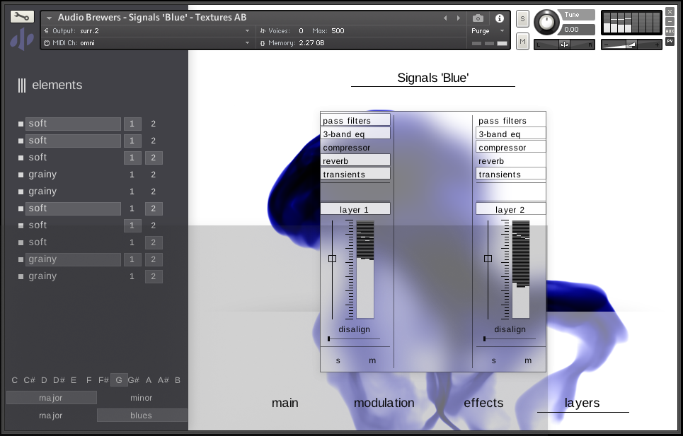Solo layer 1 with s button
This screenshot has height=436, width=683.
338,361
